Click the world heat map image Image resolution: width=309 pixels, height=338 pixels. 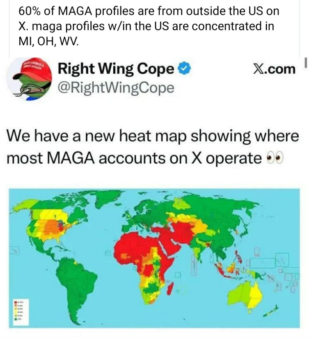pos(154,258)
